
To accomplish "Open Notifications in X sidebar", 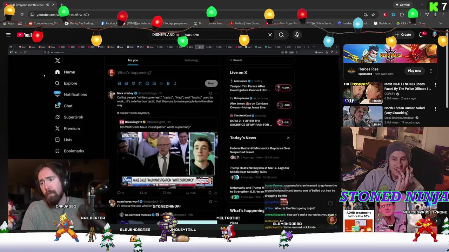I will 71,94.
